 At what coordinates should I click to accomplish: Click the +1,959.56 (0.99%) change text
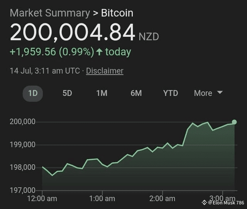pos(52,52)
